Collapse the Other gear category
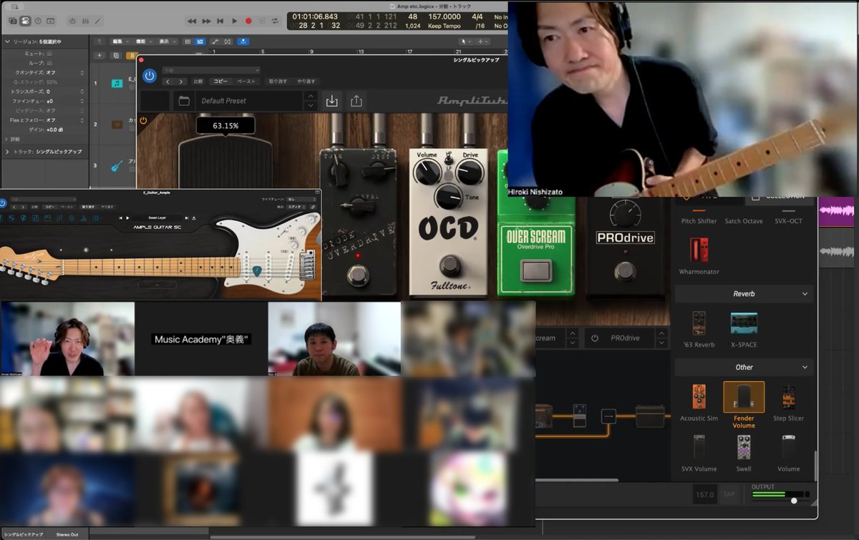Image resolution: width=859 pixels, height=540 pixels. pos(805,367)
